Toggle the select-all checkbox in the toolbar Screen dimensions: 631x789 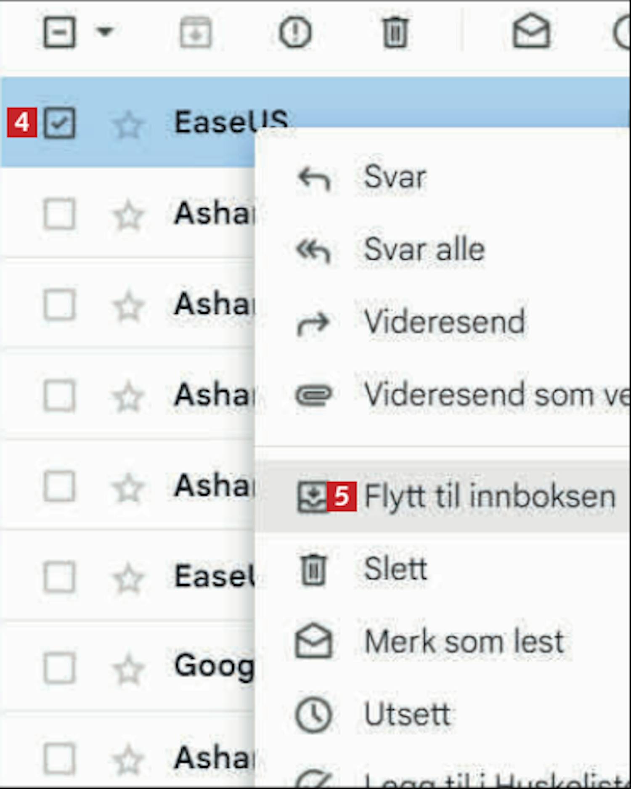click(60, 32)
